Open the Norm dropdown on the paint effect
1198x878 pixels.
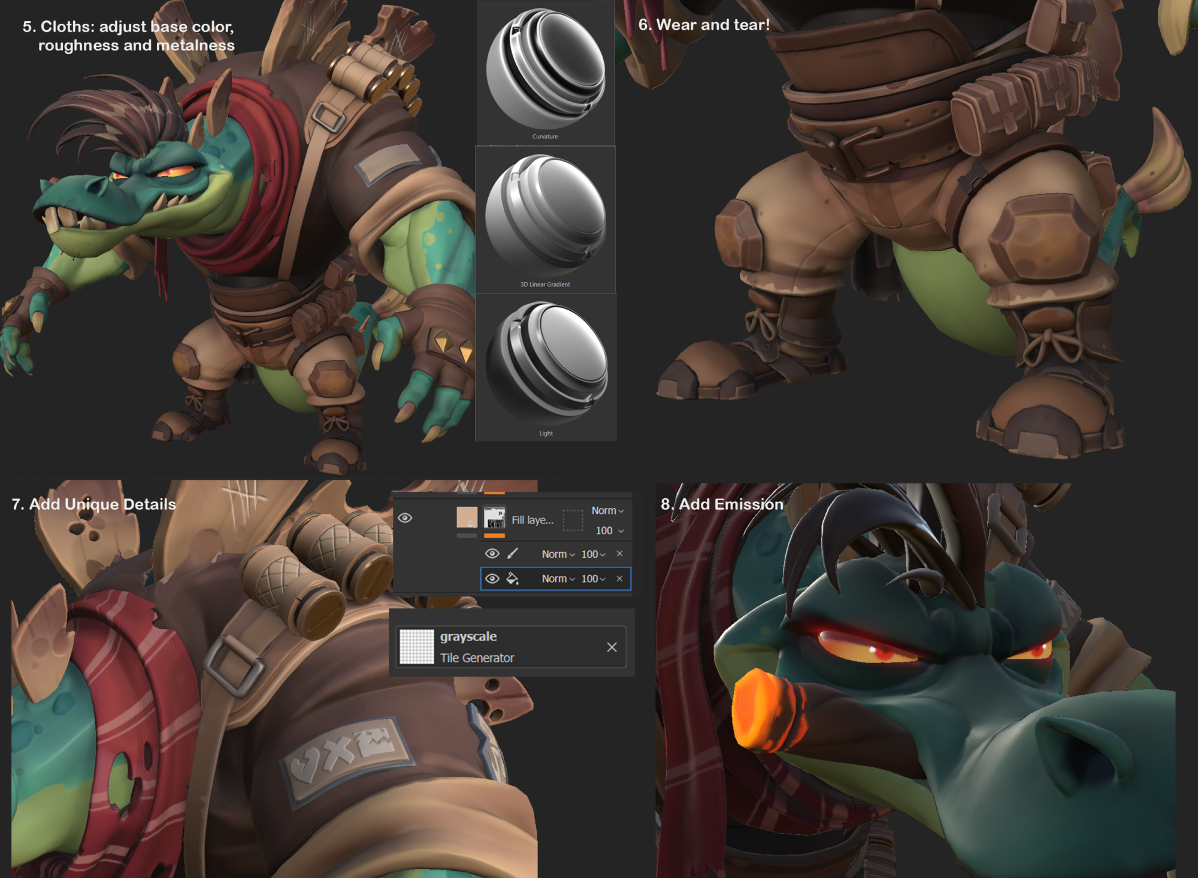(x=556, y=555)
